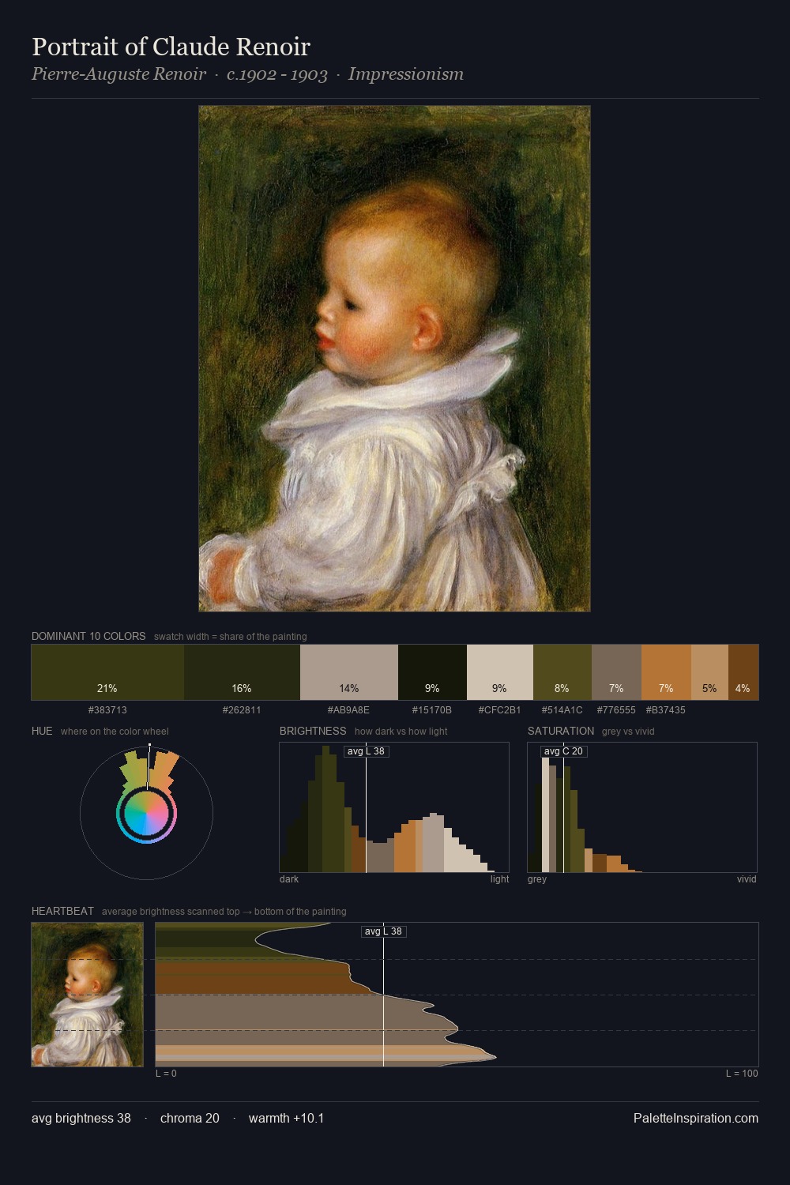Click the "Impressionism" style label
Image resolution: width=790 pixels, height=1185 pixels.
(x=406, y=74)
